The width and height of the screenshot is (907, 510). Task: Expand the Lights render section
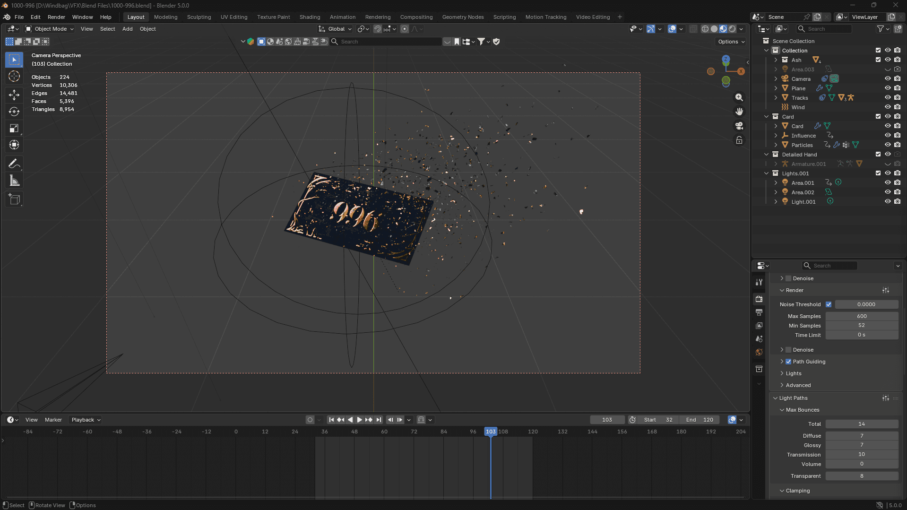tap(794, 373)
